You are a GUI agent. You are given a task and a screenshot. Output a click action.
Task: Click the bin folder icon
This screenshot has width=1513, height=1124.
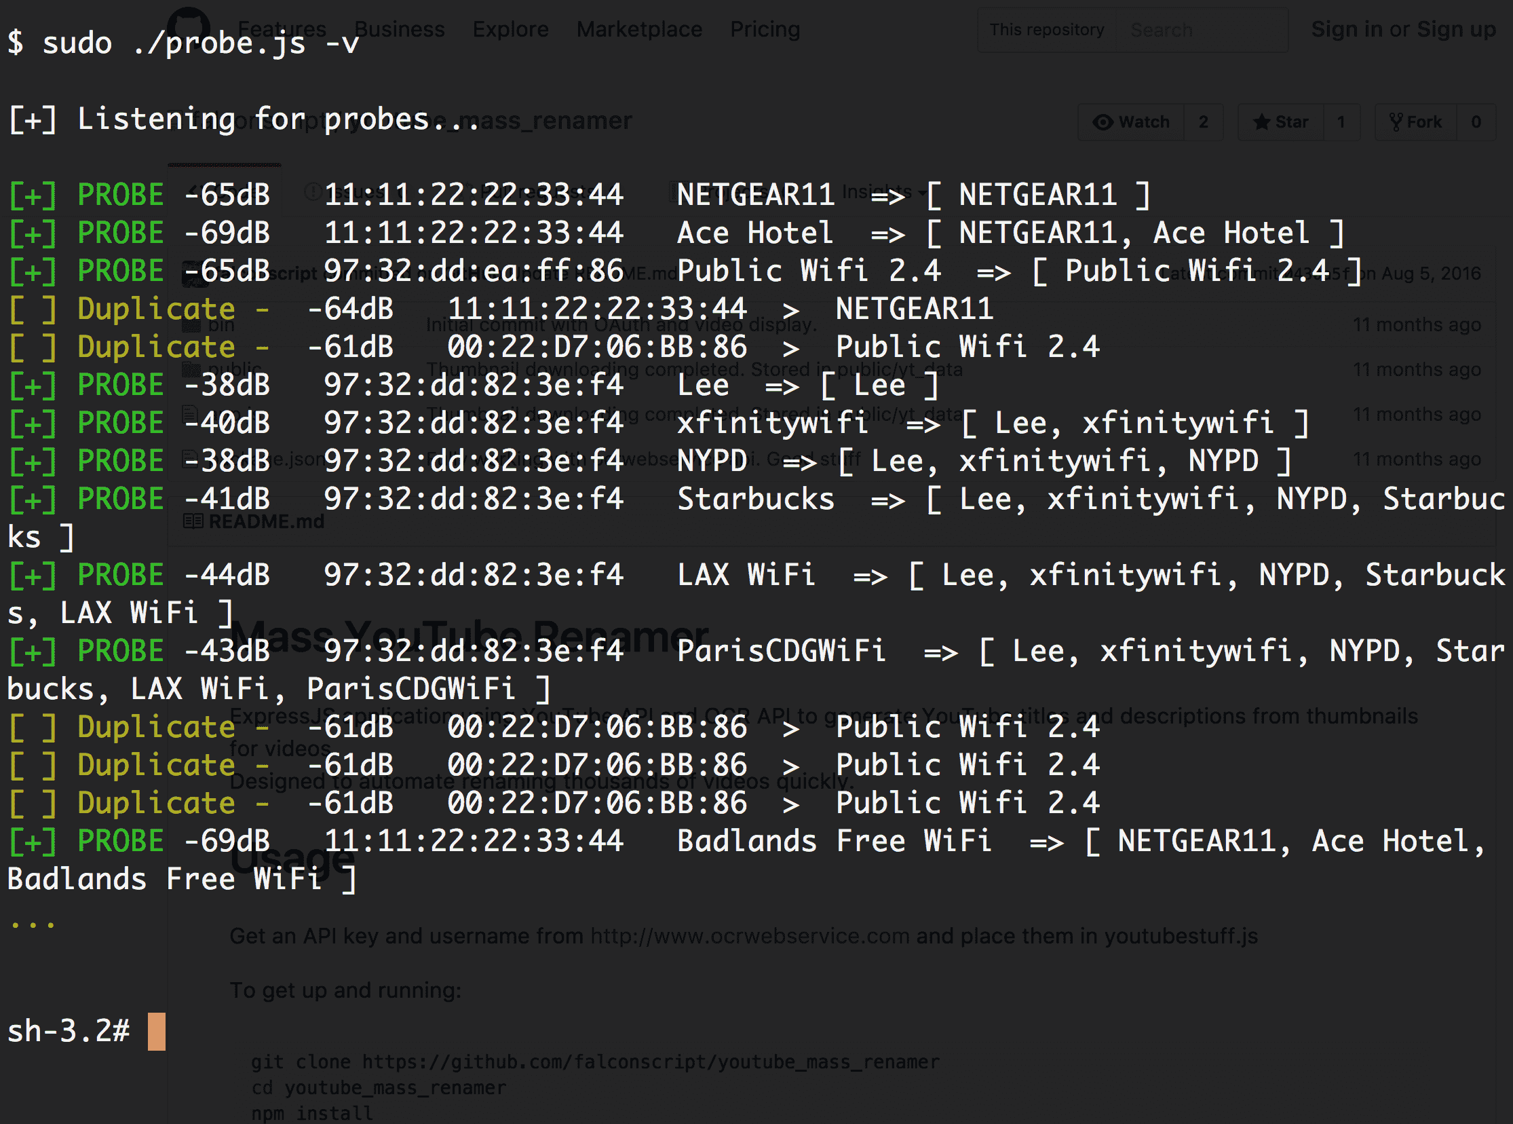[x=192, y=325]
